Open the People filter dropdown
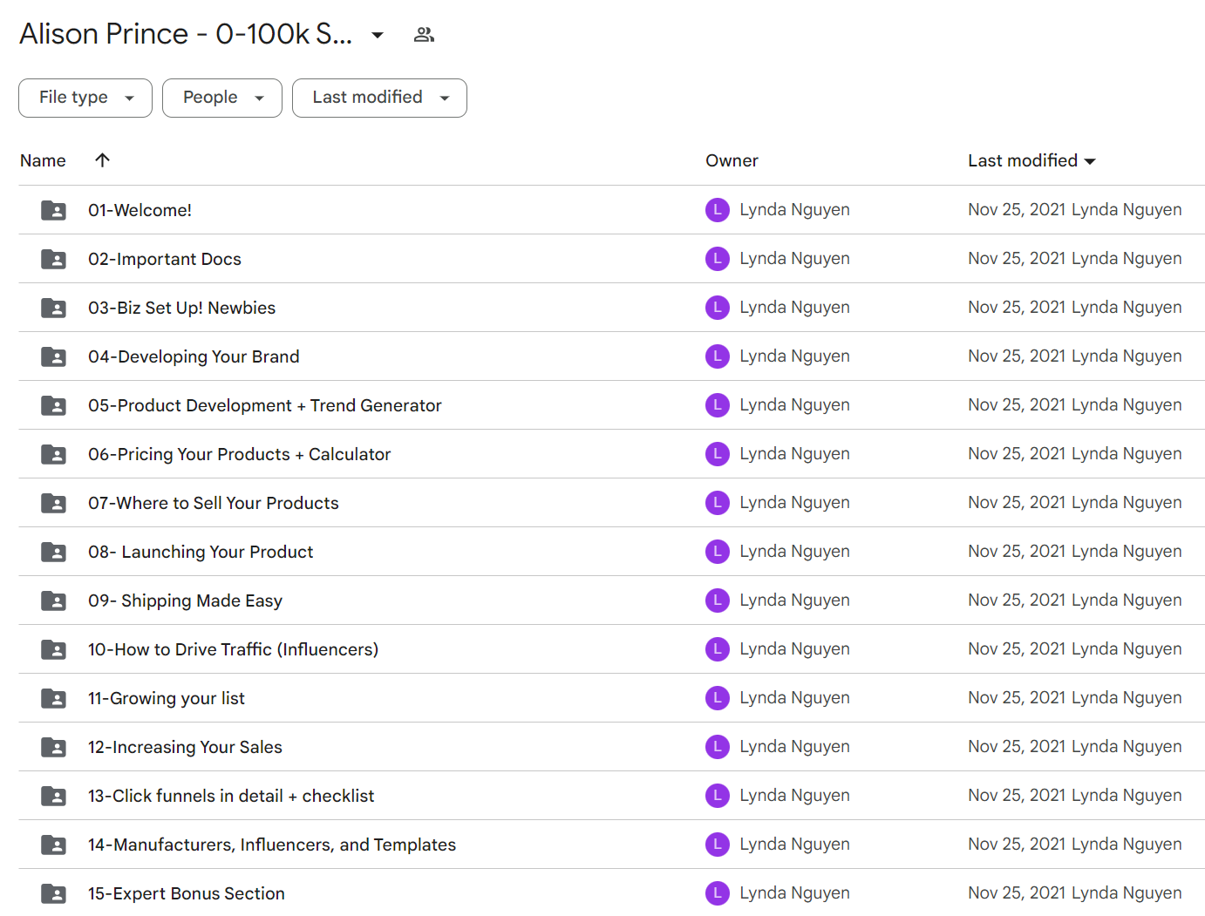Screen dimensions: 1205x916 (x=222, y=98)
